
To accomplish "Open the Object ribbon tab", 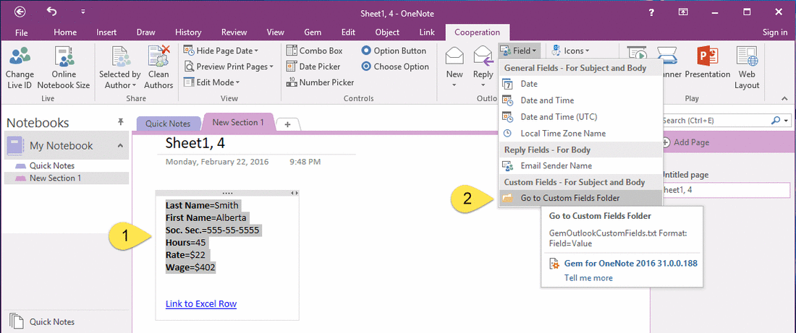I will point(387,33).
